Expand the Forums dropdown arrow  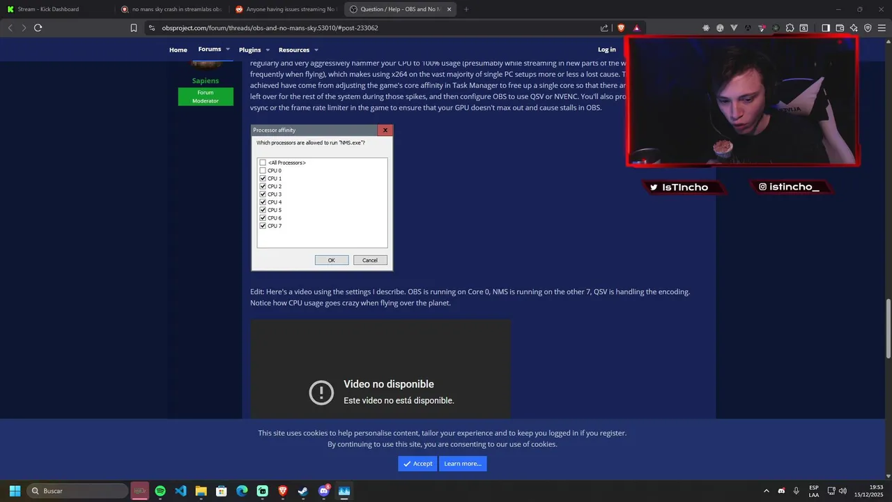pos(228,50)
